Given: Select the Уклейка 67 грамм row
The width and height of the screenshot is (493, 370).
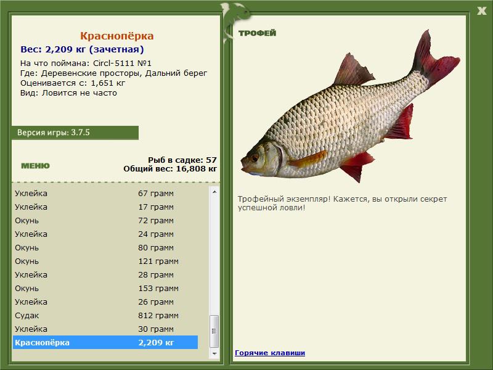Looking at the screenshot, I should tap(105, 193).
